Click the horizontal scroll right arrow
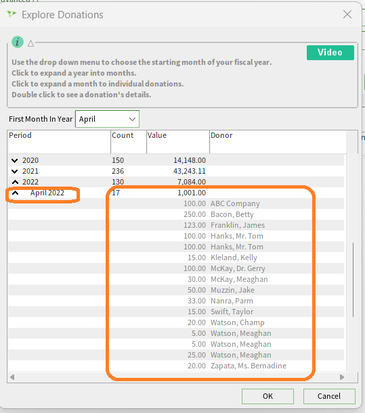The width and height of the screenshot is (365, 413). click(x=342, y=377)
